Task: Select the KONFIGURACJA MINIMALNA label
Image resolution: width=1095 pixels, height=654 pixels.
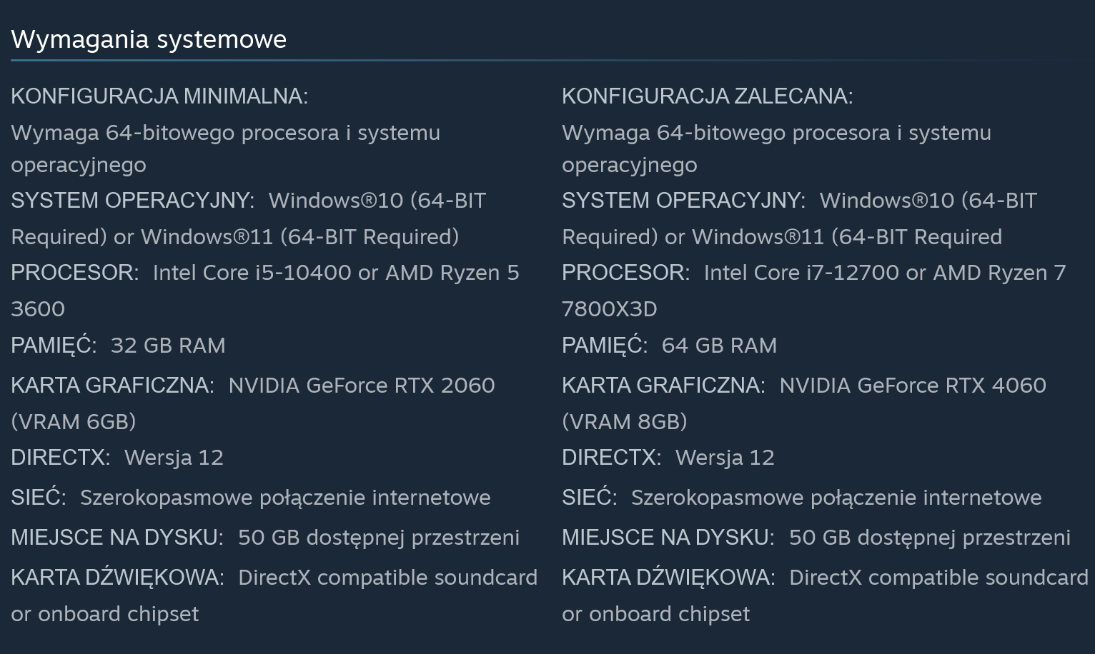Action: tap(159, 96)
